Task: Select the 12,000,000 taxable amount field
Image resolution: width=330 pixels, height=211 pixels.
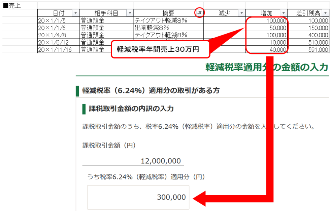Action: point(133,161)
